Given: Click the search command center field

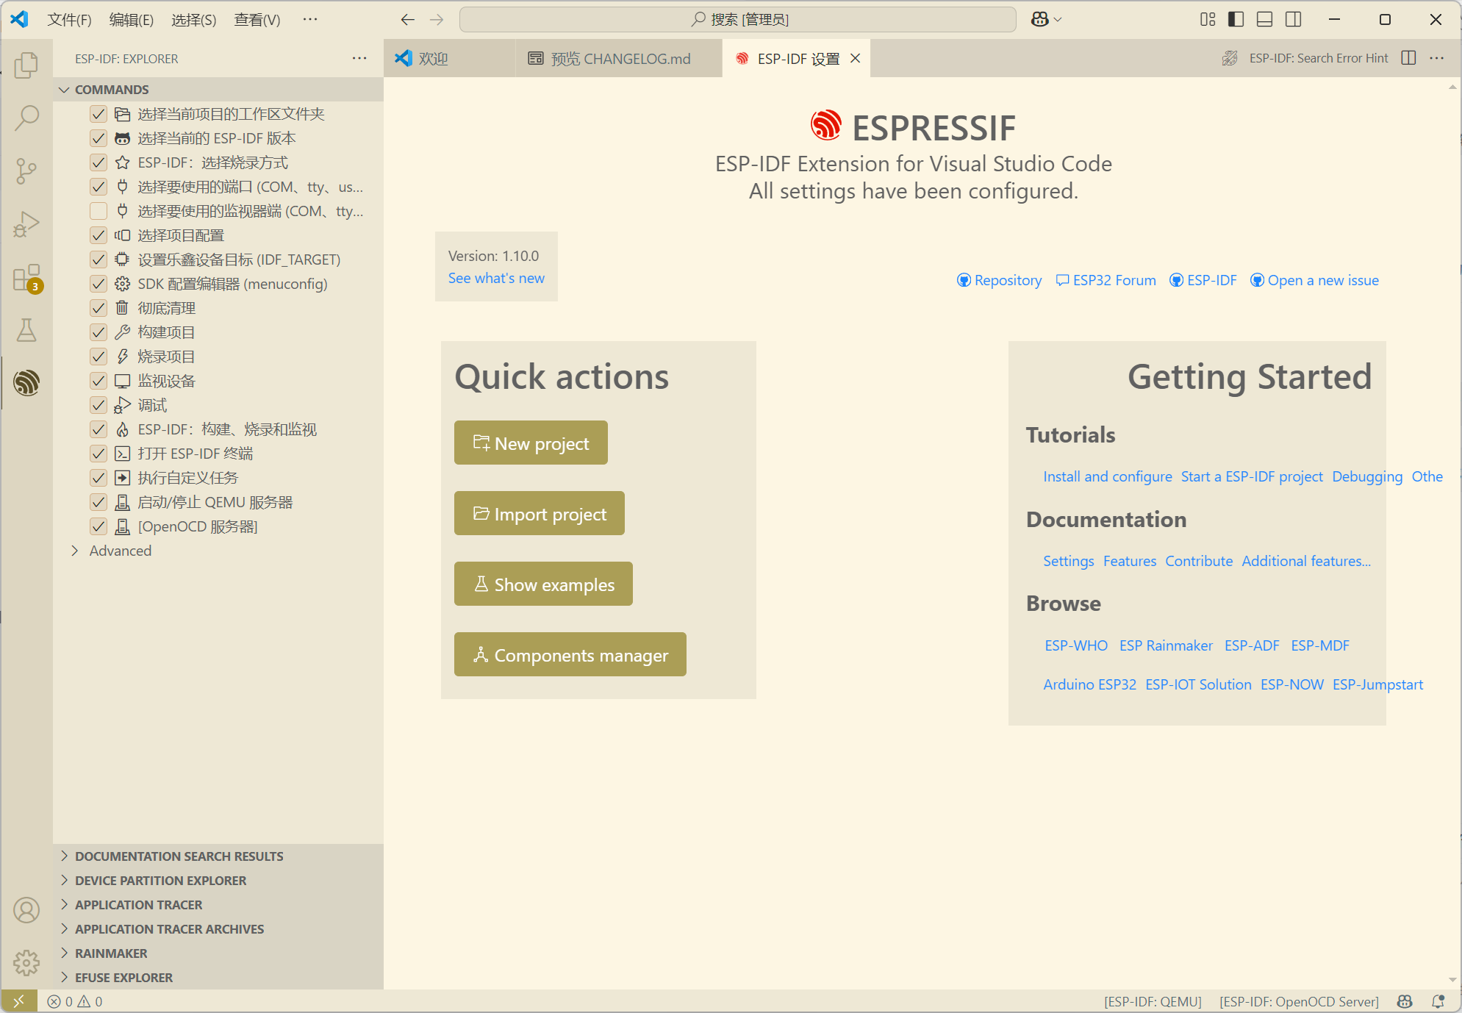Looking at the screenshot, I should point(737,20).
